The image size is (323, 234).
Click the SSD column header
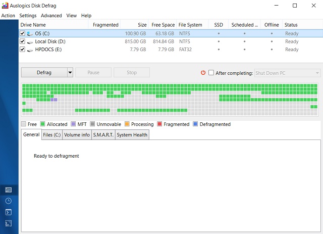click(x=219, y=25)
